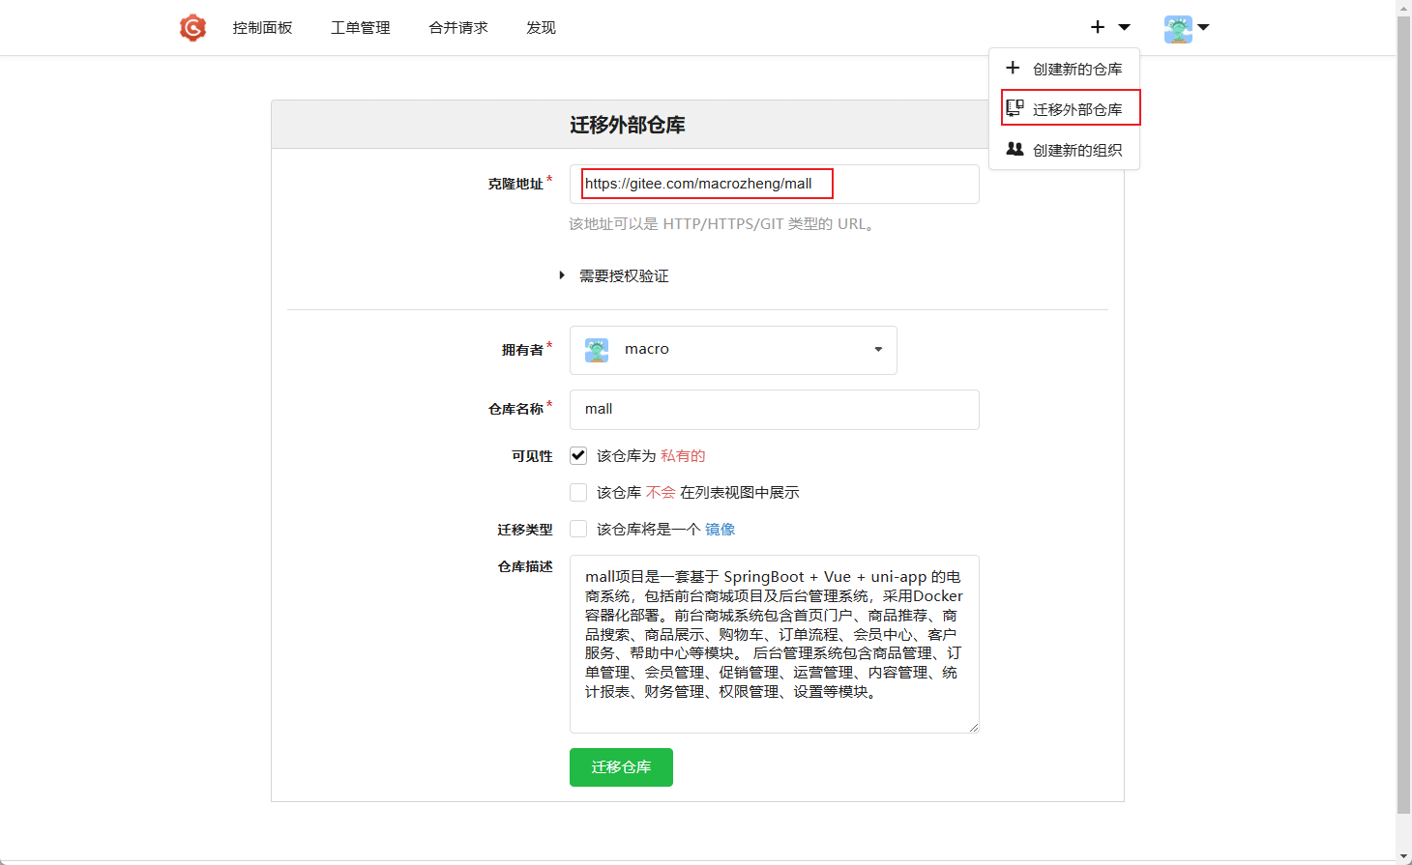
Task: Click macro's avatar in owner field
Action: 597,350
